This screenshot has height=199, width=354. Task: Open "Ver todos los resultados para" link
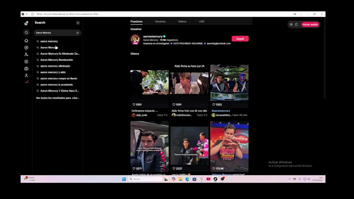pos(58,98)
